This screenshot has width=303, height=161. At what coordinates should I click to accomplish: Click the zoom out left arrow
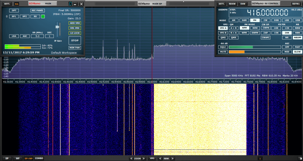pos(131,158)
